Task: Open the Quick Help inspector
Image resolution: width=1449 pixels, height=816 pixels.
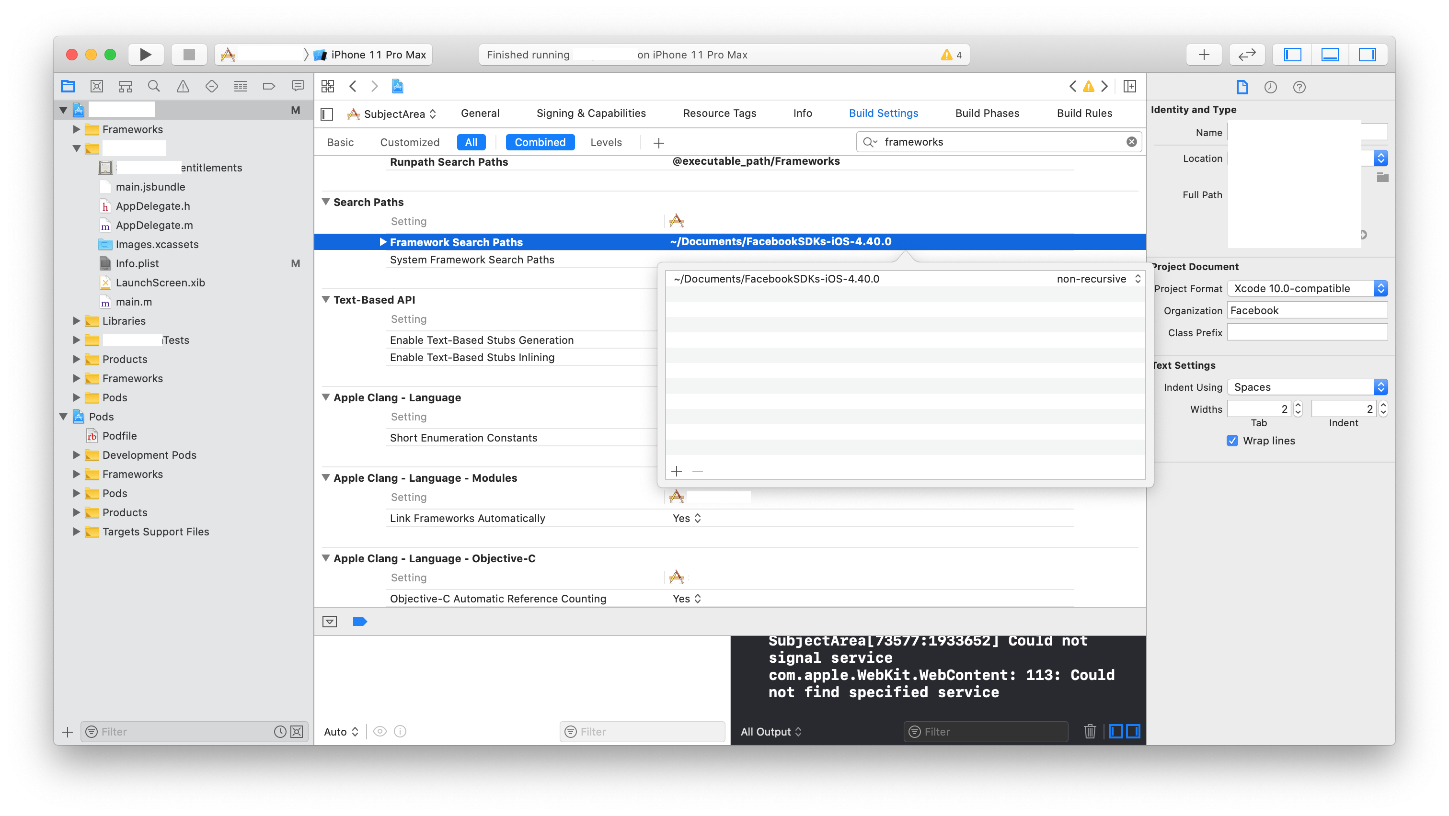Action: pos(1299,87)
